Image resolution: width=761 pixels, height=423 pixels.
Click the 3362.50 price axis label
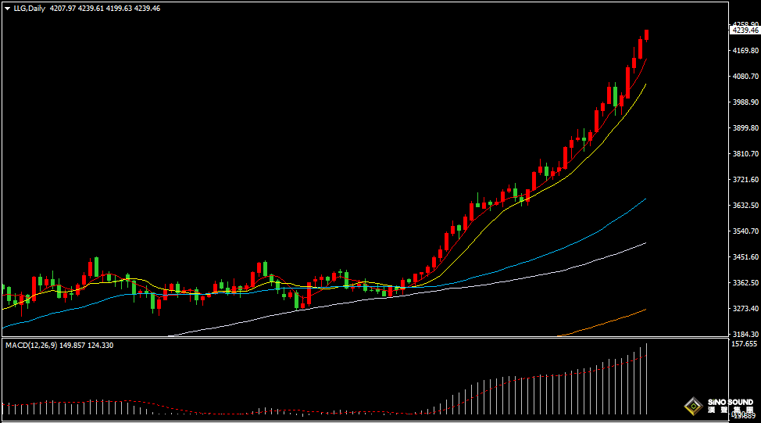click(744, 283)
